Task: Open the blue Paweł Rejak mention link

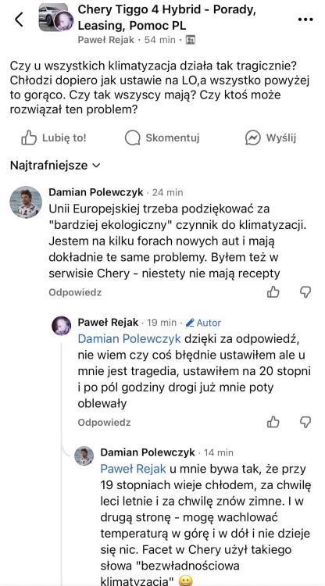Action: (133, 469)
